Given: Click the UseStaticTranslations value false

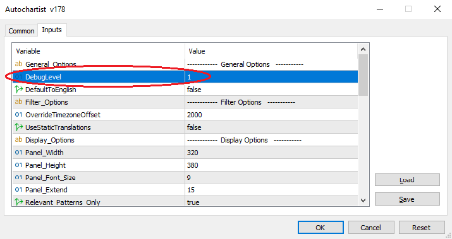Looking at the screenshot, I should tap(194, 127).
